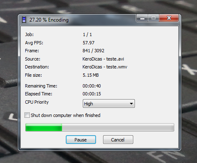Click the Remaining Time: label
Screen dimensions: 197x163
41,86
